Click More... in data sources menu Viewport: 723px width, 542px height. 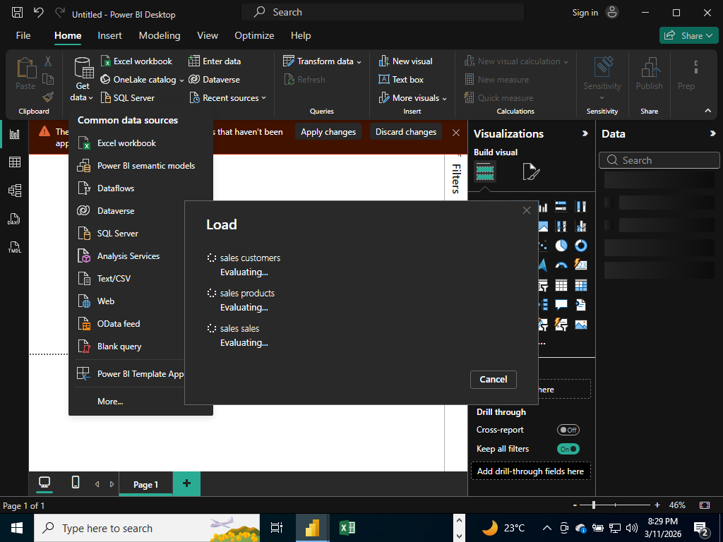[x=110, y=402]
